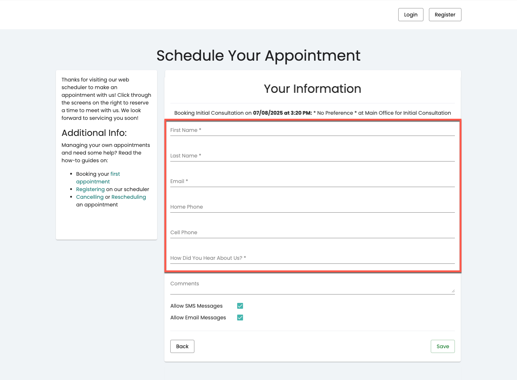Disable the Allow SMS Messages checkbox
Screen dimensions: 517x380
240,306
